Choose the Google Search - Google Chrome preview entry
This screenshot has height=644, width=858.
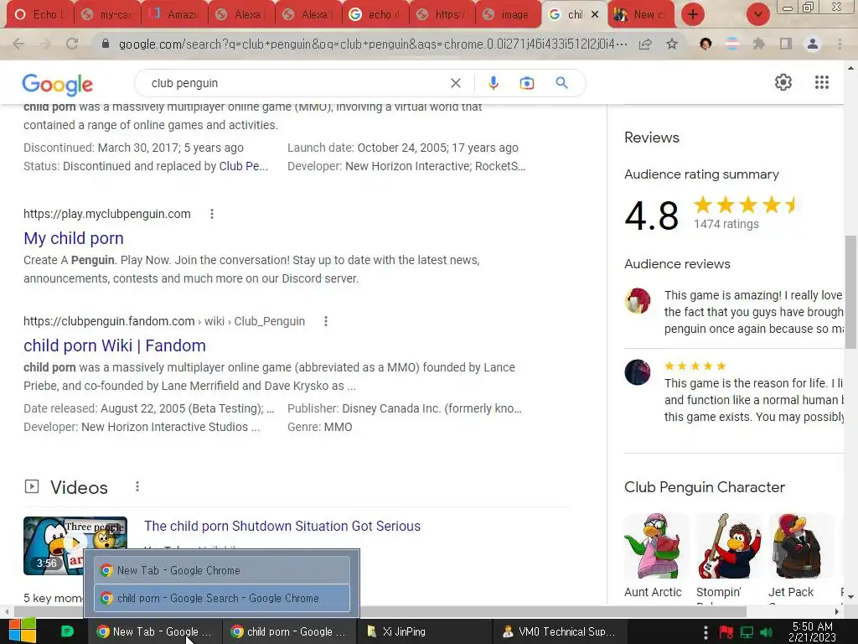click(x=222, y=598)
